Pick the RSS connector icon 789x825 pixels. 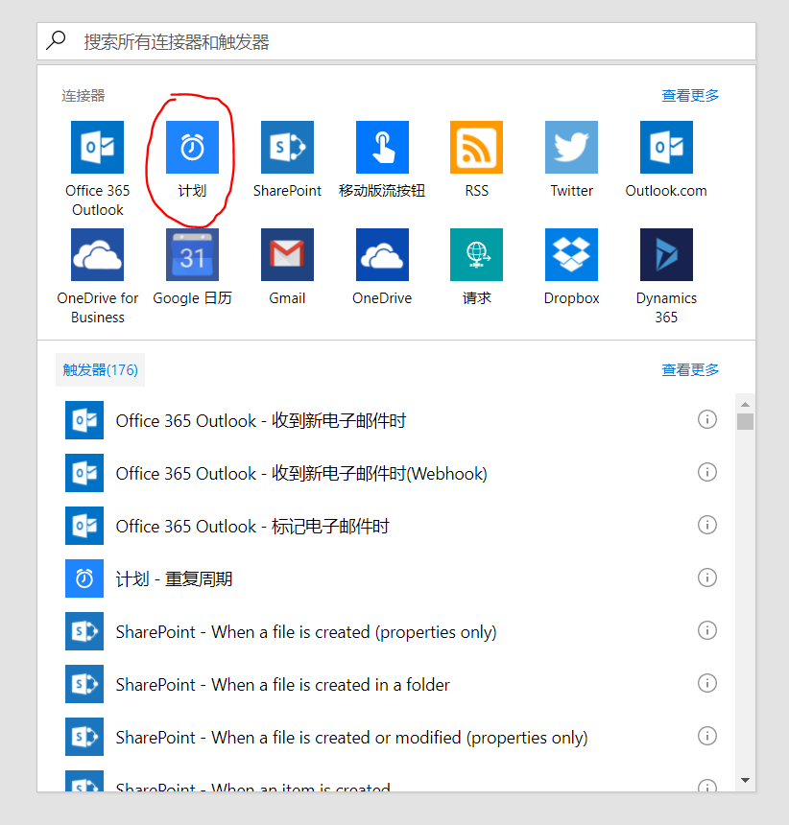click(476, 147)
